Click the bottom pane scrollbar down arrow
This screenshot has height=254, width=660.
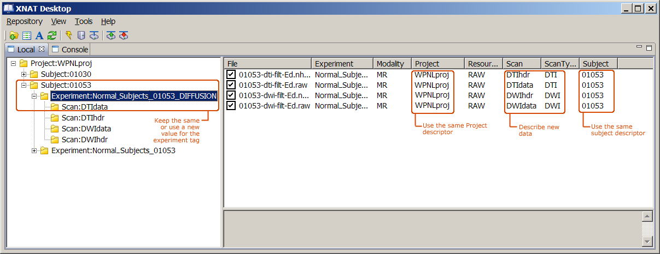[x=647, y=241]
